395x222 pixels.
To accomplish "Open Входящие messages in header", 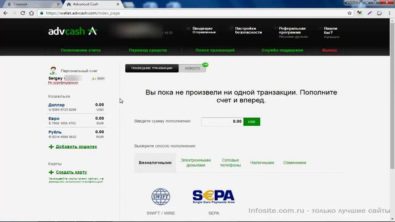I will pyautogui.click(x=202, y=28).
